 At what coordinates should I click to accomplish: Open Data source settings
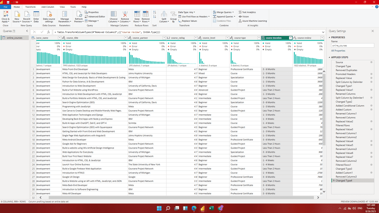pyautogui.click(x=49, y=17)
